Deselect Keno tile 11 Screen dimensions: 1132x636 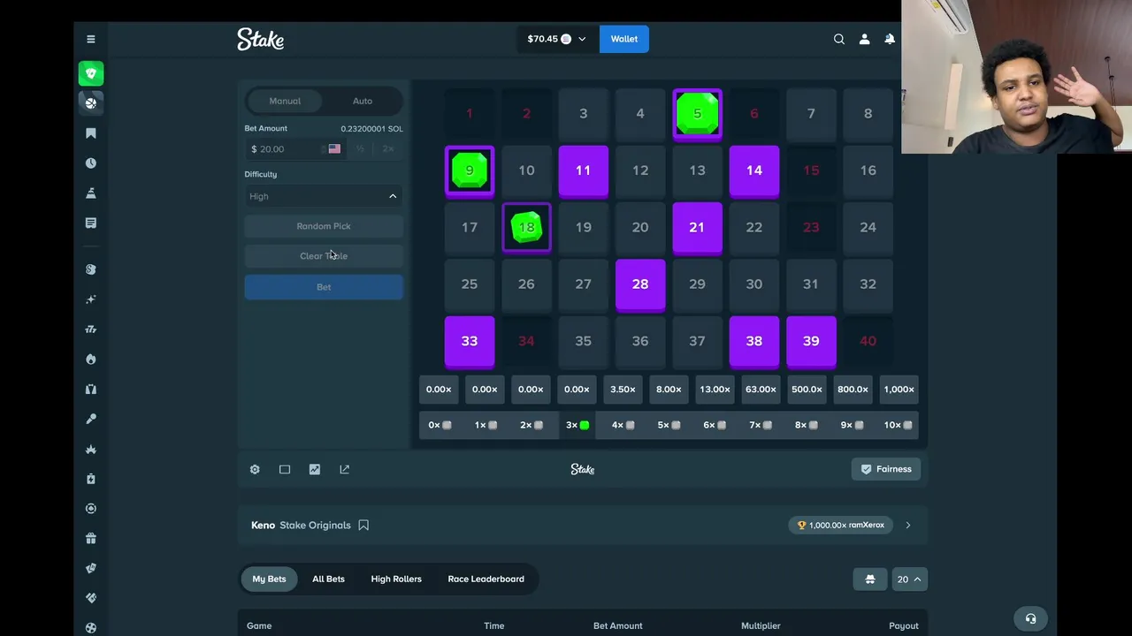[584, 170]
